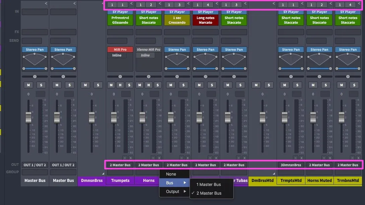Open the Prfrmntrvl Glissando patch on Trumpets
The height and width of the screenshot is (205, 365).
(120, 20)
